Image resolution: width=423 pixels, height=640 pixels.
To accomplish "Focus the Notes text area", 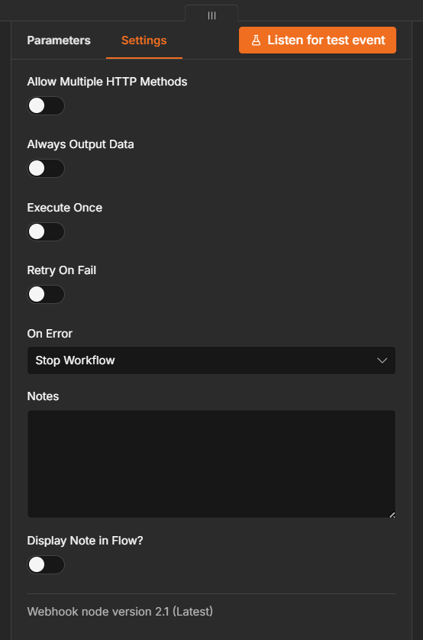I will pos(211,464).
